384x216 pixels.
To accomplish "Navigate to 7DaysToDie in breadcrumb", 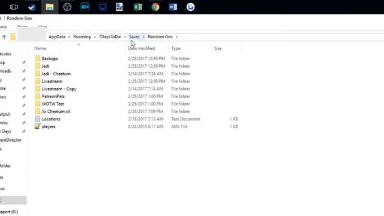I will [x=110, y=37].
